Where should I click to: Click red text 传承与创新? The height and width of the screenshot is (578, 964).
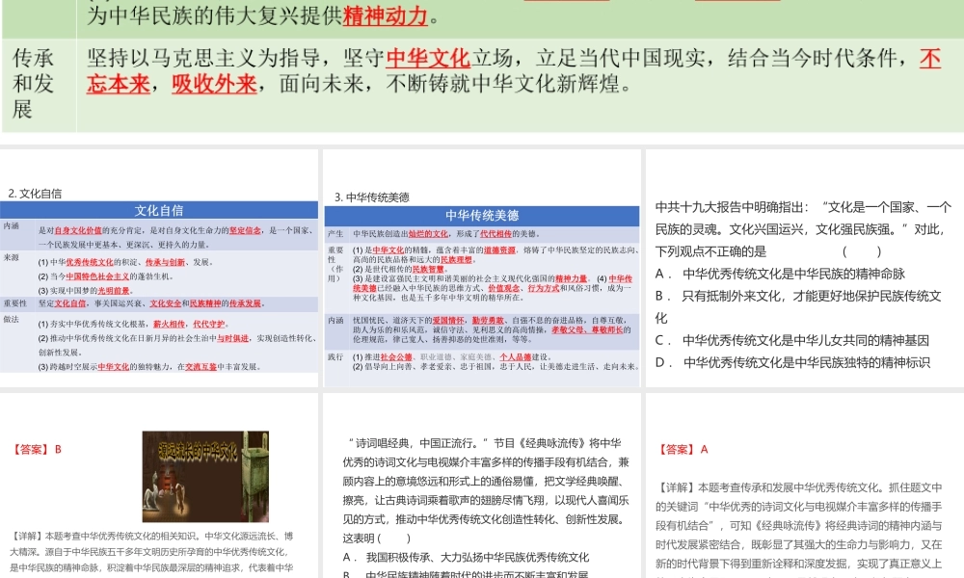[165, 262]
